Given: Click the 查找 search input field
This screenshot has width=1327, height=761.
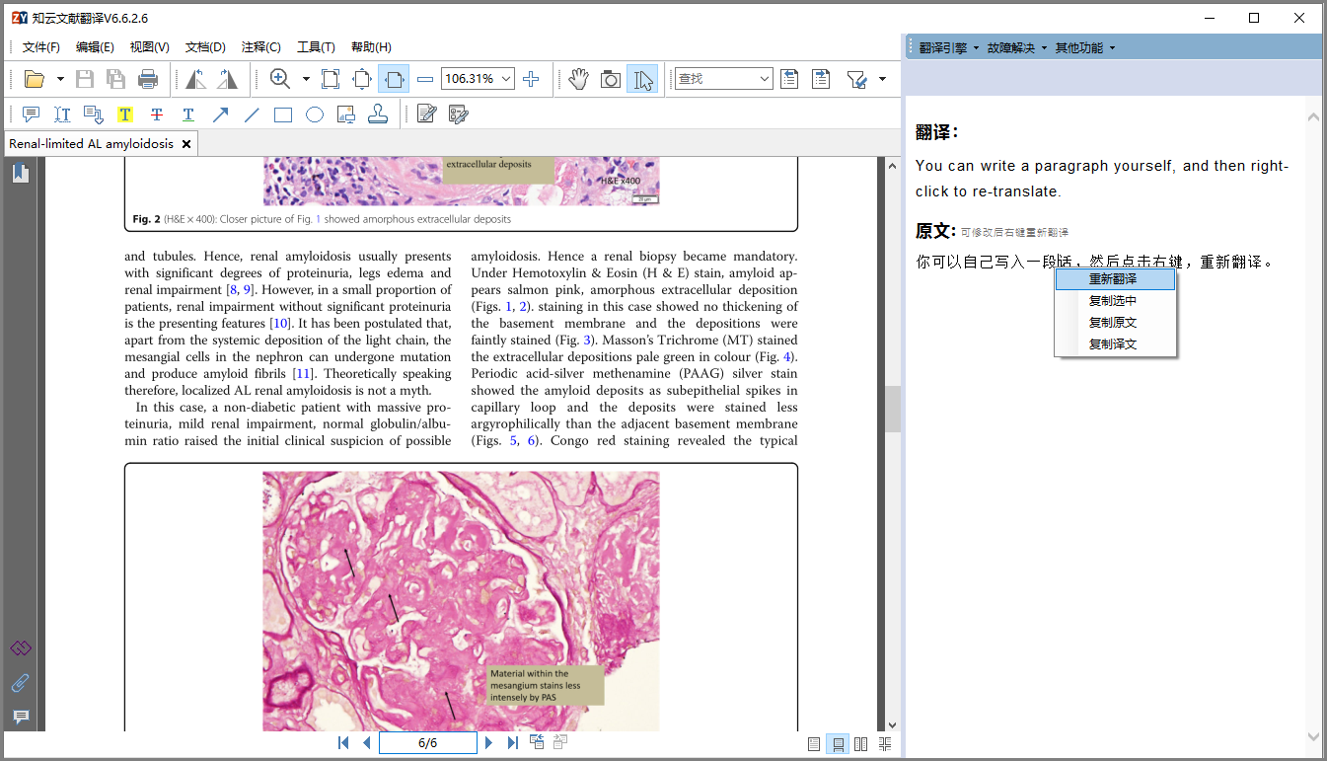Looking at the screenshot, I should 715,79.
